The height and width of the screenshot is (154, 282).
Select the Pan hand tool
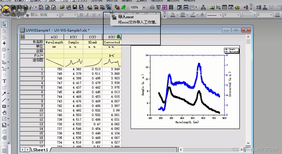(4, 113)
